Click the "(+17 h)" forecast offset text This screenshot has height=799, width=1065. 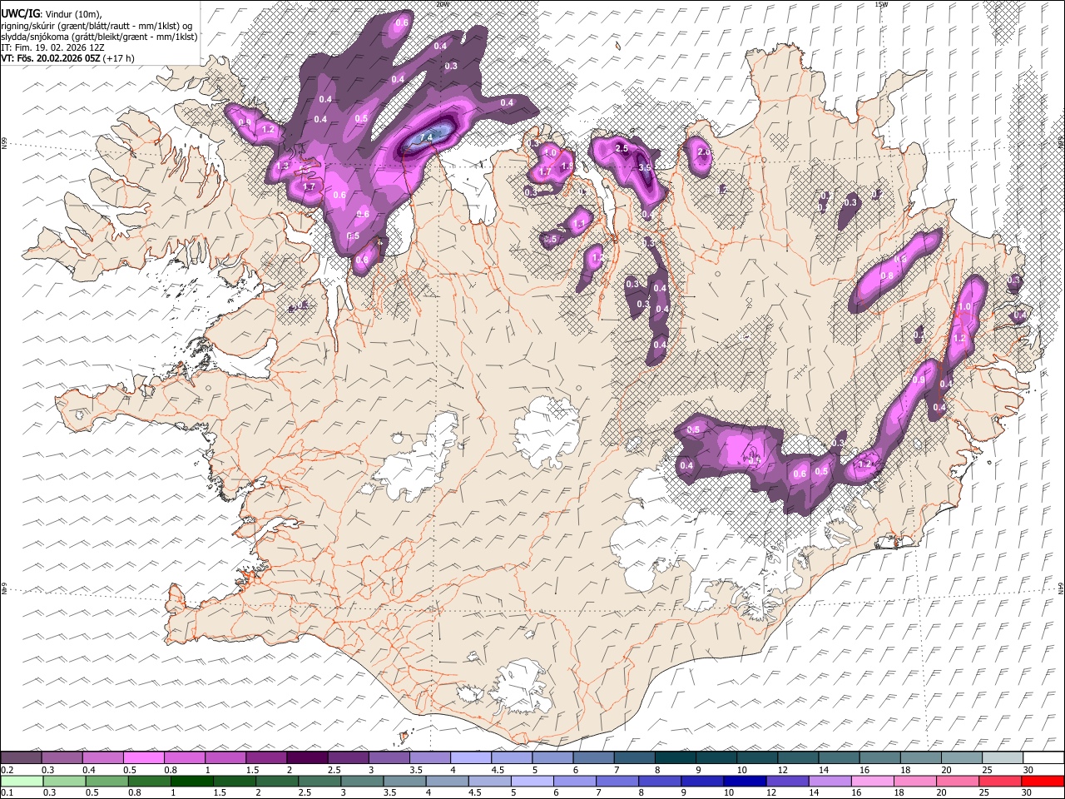[x=119, y=58]
